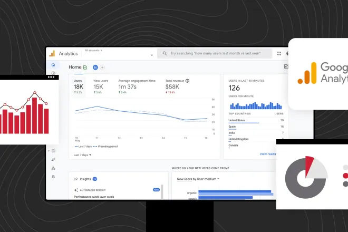Click the New badge on automated insight
This screenshot has width=348, height=232.
156,190
